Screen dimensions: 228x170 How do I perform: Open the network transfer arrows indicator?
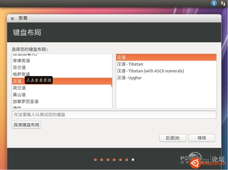pos(223,3)
